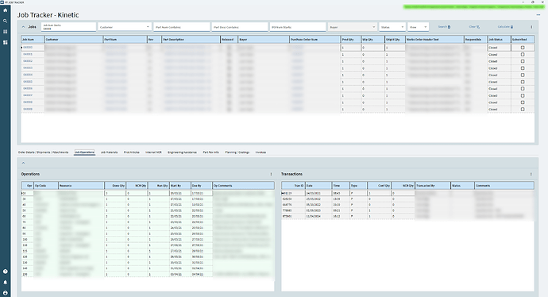Open the Jobs panel overflow menu

point(531,27)
